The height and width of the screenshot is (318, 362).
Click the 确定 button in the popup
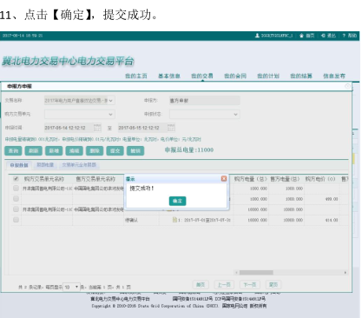pos(177,201)
